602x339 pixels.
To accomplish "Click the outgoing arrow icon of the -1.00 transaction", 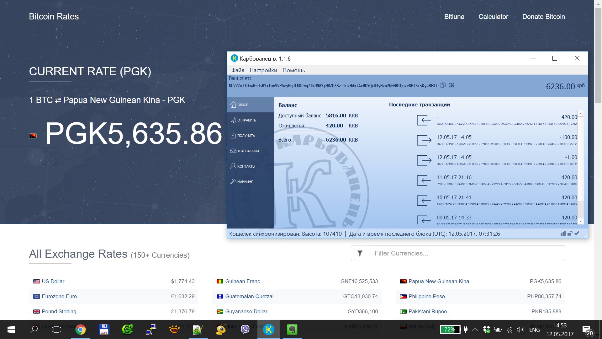I will [424, 160].
